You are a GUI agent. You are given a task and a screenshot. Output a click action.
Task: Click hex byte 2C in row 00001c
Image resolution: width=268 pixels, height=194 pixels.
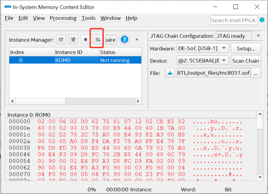84,135
